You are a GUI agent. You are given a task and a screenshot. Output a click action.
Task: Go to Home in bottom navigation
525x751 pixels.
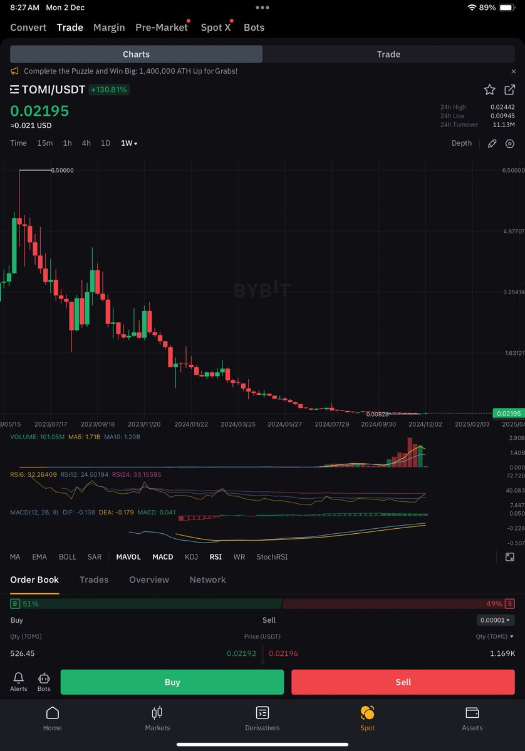click(x=53, y=718)
